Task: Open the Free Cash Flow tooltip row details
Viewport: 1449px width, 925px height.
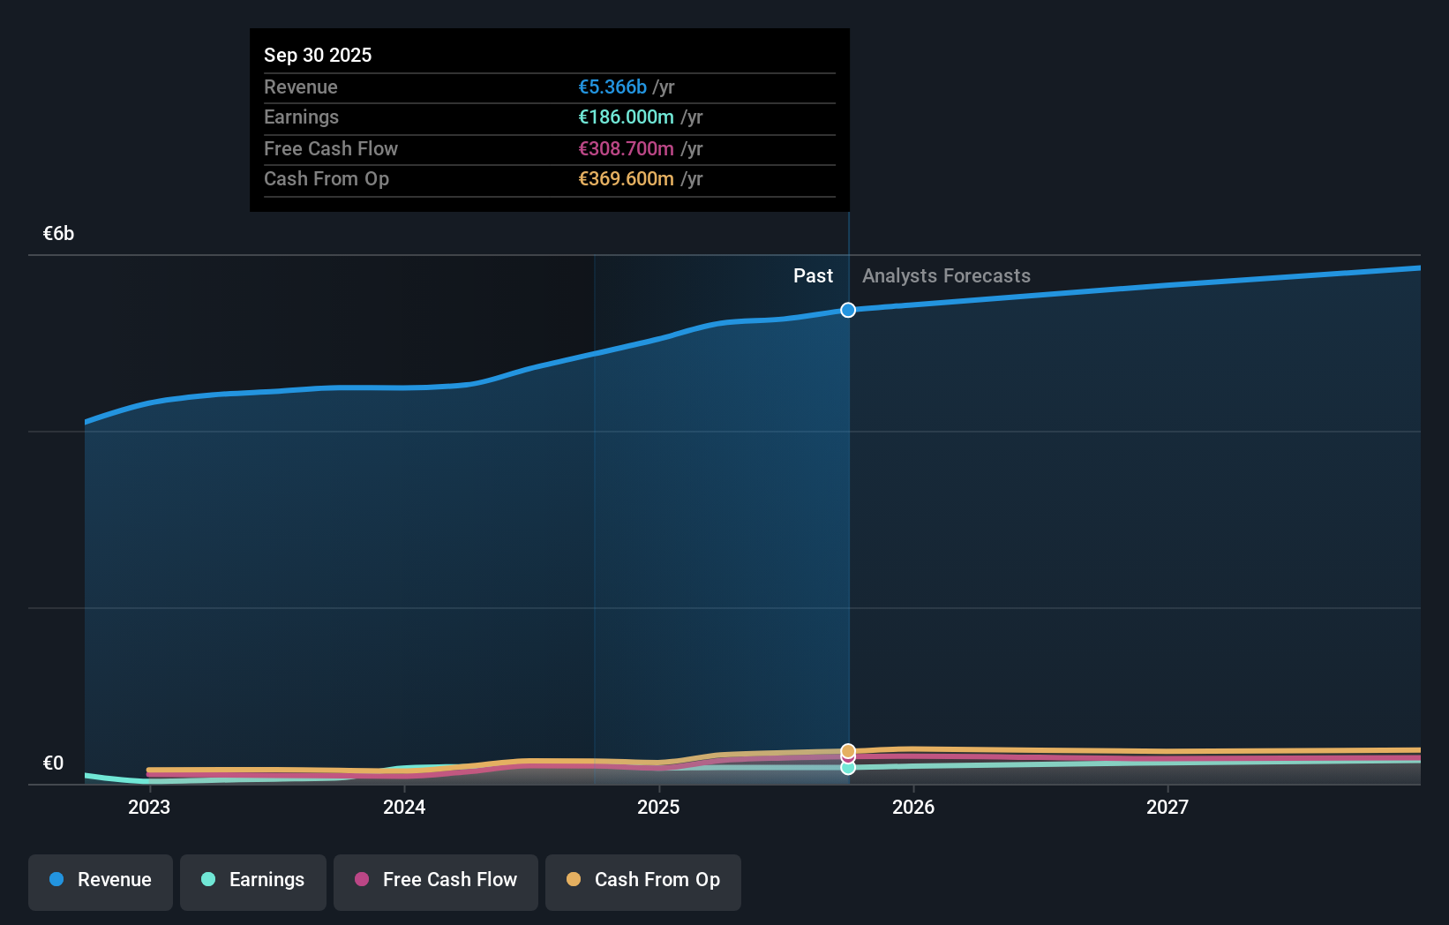Action: (549, 148)
